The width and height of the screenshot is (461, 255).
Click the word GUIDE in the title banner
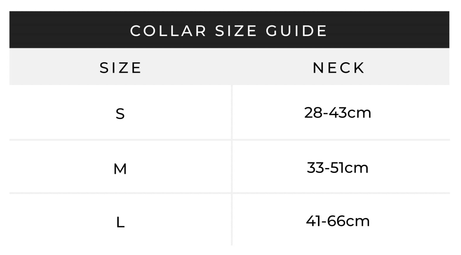(296, 31)
